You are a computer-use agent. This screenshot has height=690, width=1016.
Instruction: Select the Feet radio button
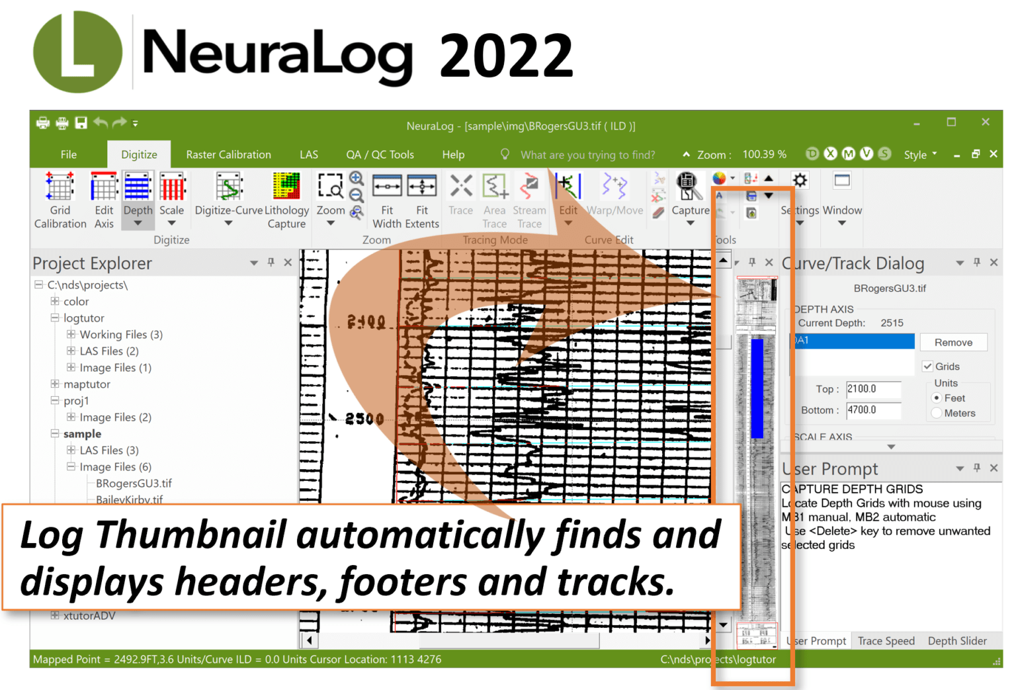(936, 398)
